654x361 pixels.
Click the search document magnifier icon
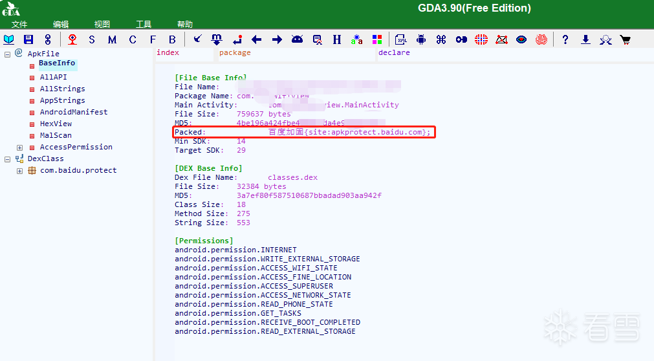(x=318, y=39)
